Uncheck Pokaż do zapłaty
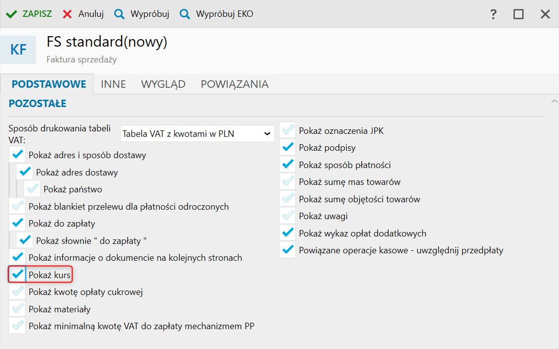The image size is (559, 349). pos(17,223)
